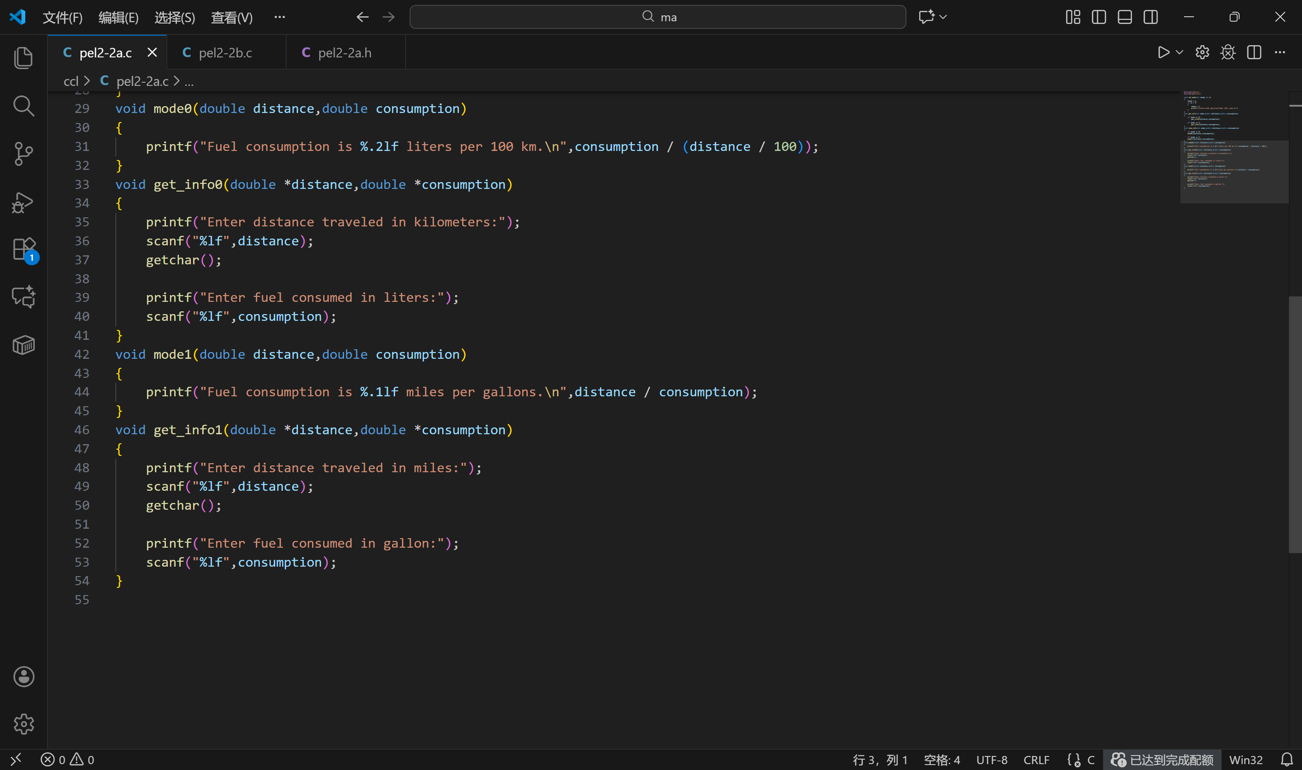Toggle the bottom panel layout button

[x=1124, y=17]
